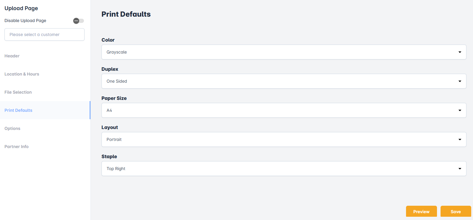
Task: Toggle the Disable Upload Page switch
Action: click(x=79, y=21)
